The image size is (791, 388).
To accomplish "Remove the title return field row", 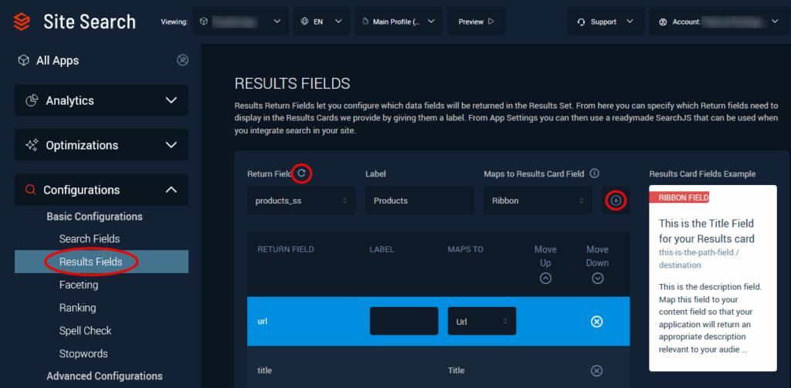I will (596, 370).
